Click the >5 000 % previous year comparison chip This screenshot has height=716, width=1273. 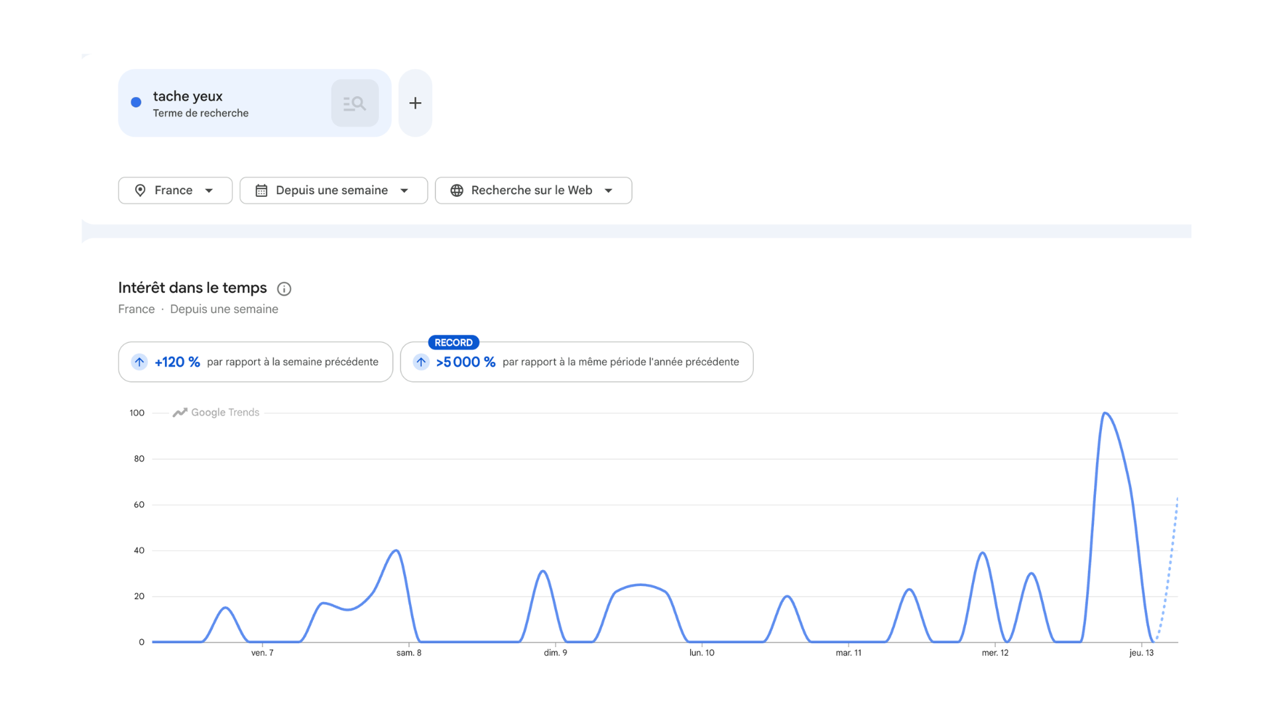[577, 362]
